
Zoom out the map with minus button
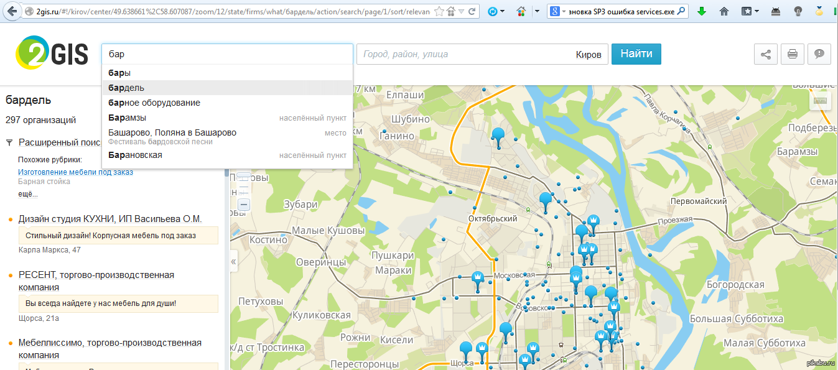(244, 204)
